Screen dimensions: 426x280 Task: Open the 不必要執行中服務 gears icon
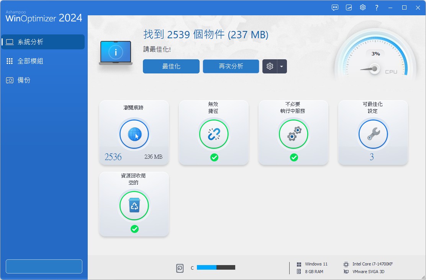pos(293,134)
